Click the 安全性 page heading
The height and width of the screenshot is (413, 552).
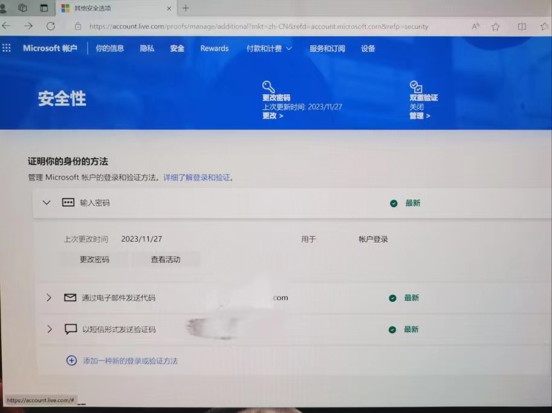[62, 98]
